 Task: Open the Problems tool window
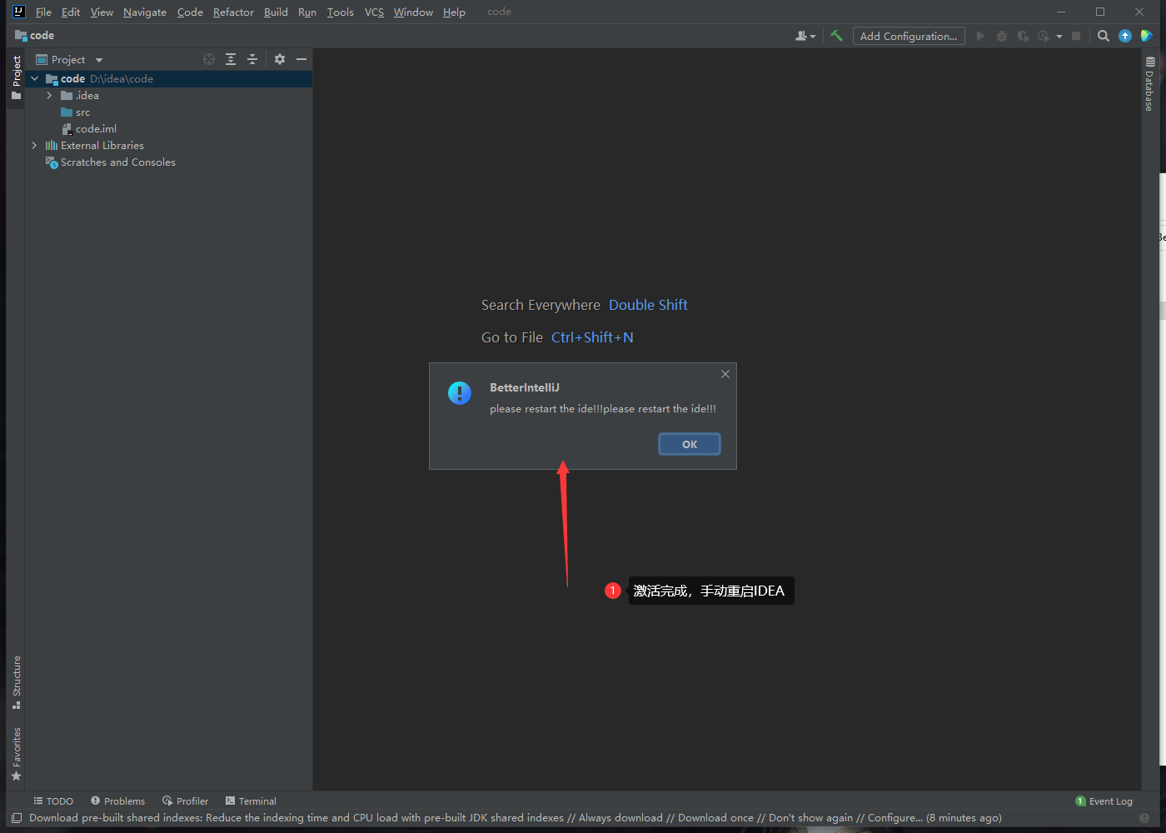coord(117,801)
